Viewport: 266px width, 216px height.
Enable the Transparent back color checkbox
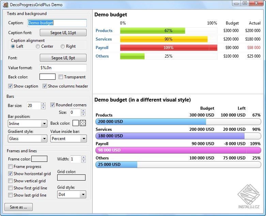click(61, 77)
